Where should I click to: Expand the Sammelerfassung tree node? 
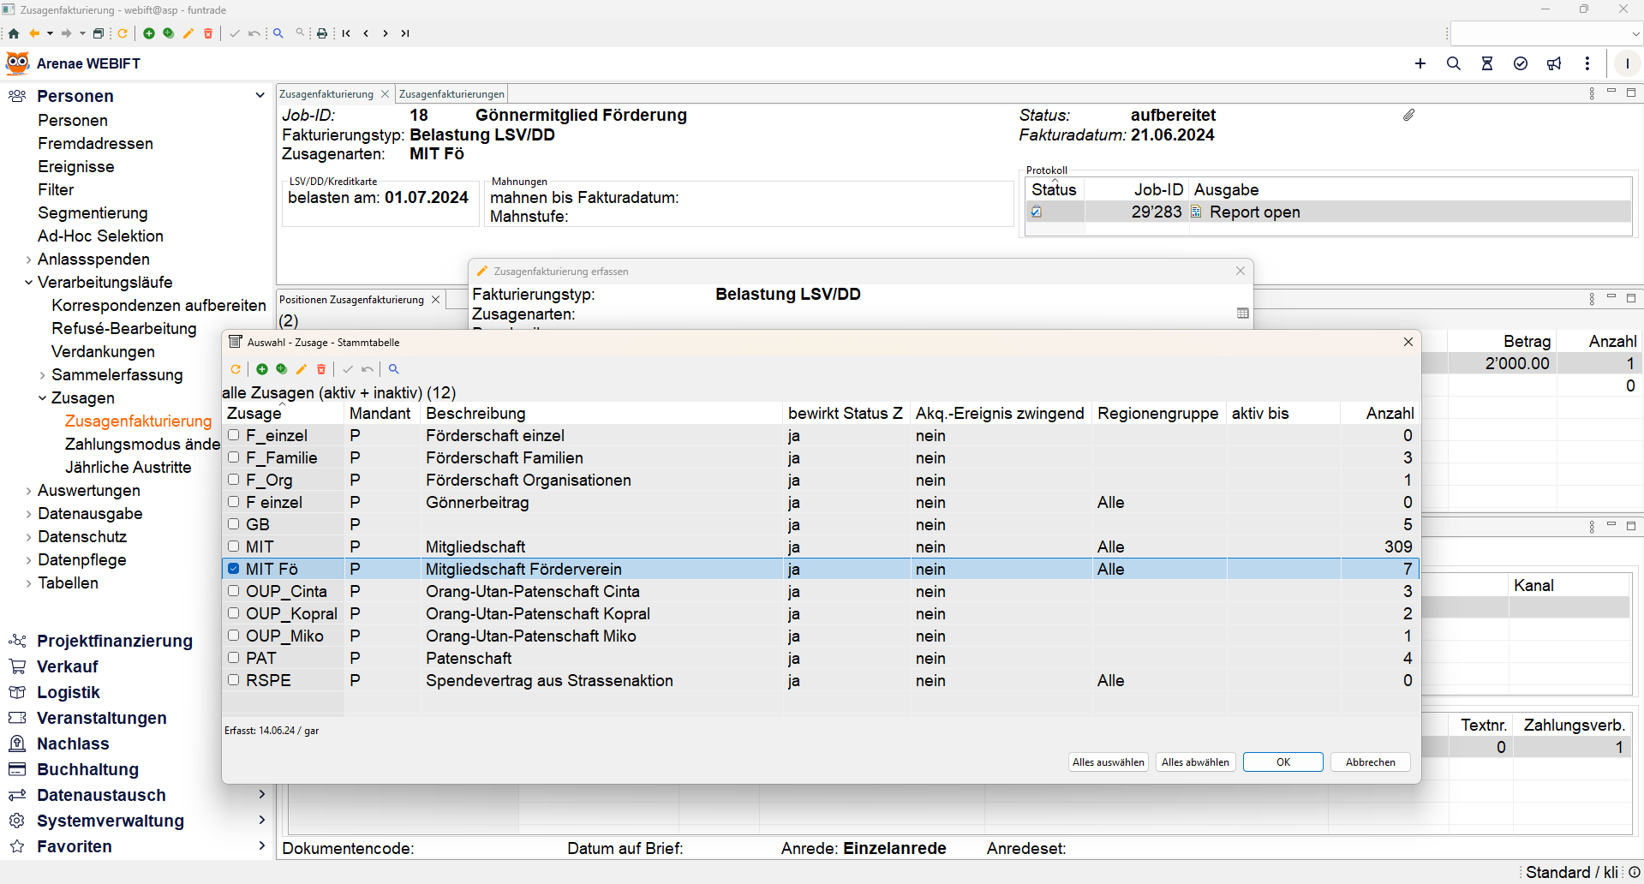42,375
